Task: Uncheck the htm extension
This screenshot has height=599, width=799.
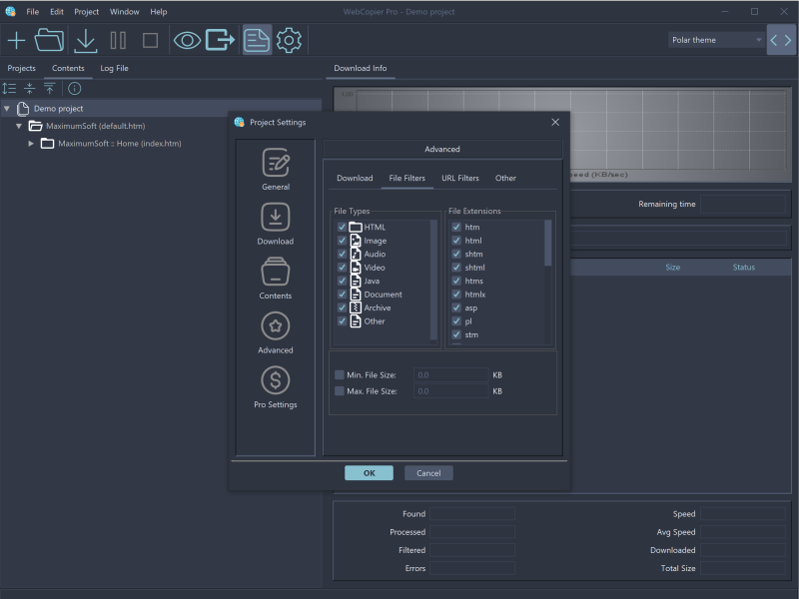Action: tap(456, 228)
